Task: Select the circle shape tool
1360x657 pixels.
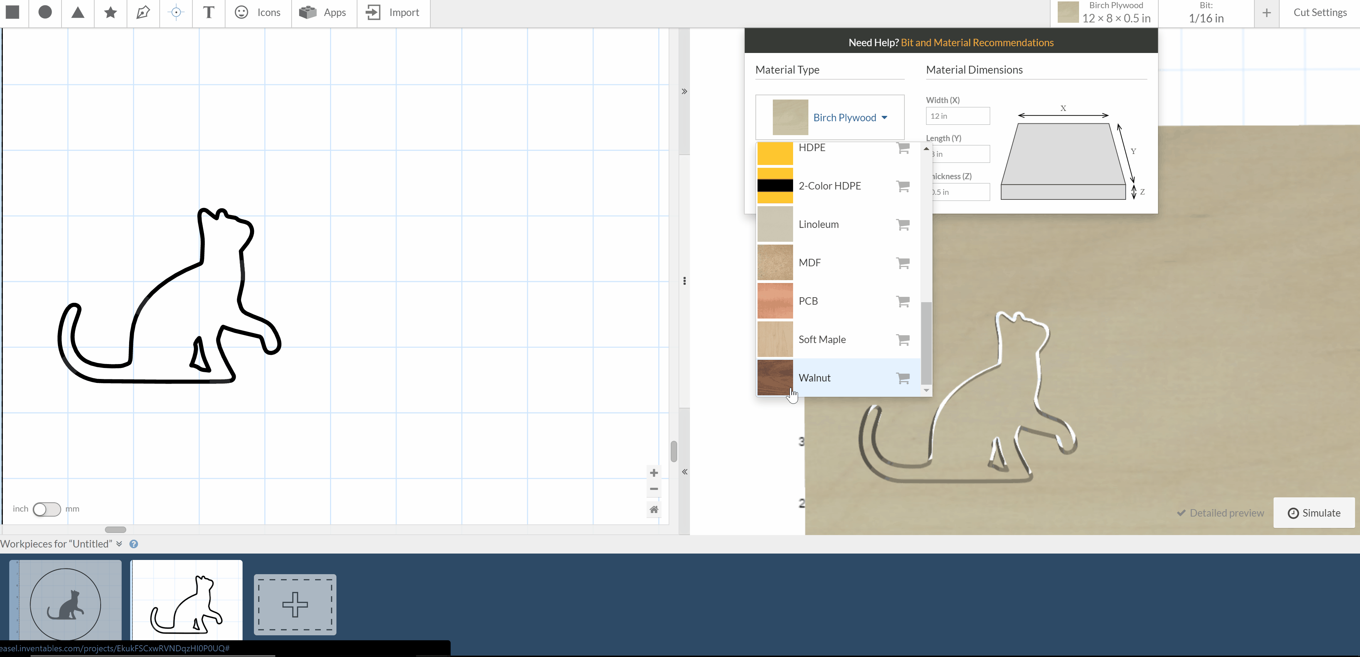Action: pyautogui.click(x=46, y=12)
